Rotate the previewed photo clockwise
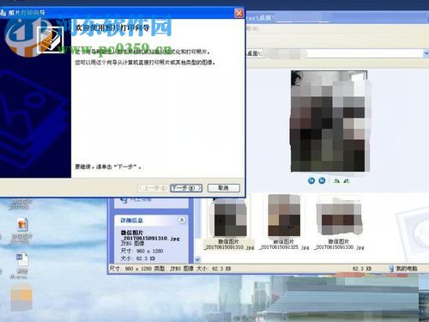This screenshot has width=429, height=322. click(336, 181)
